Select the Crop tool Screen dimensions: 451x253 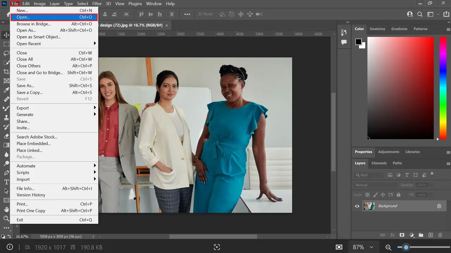6,71
